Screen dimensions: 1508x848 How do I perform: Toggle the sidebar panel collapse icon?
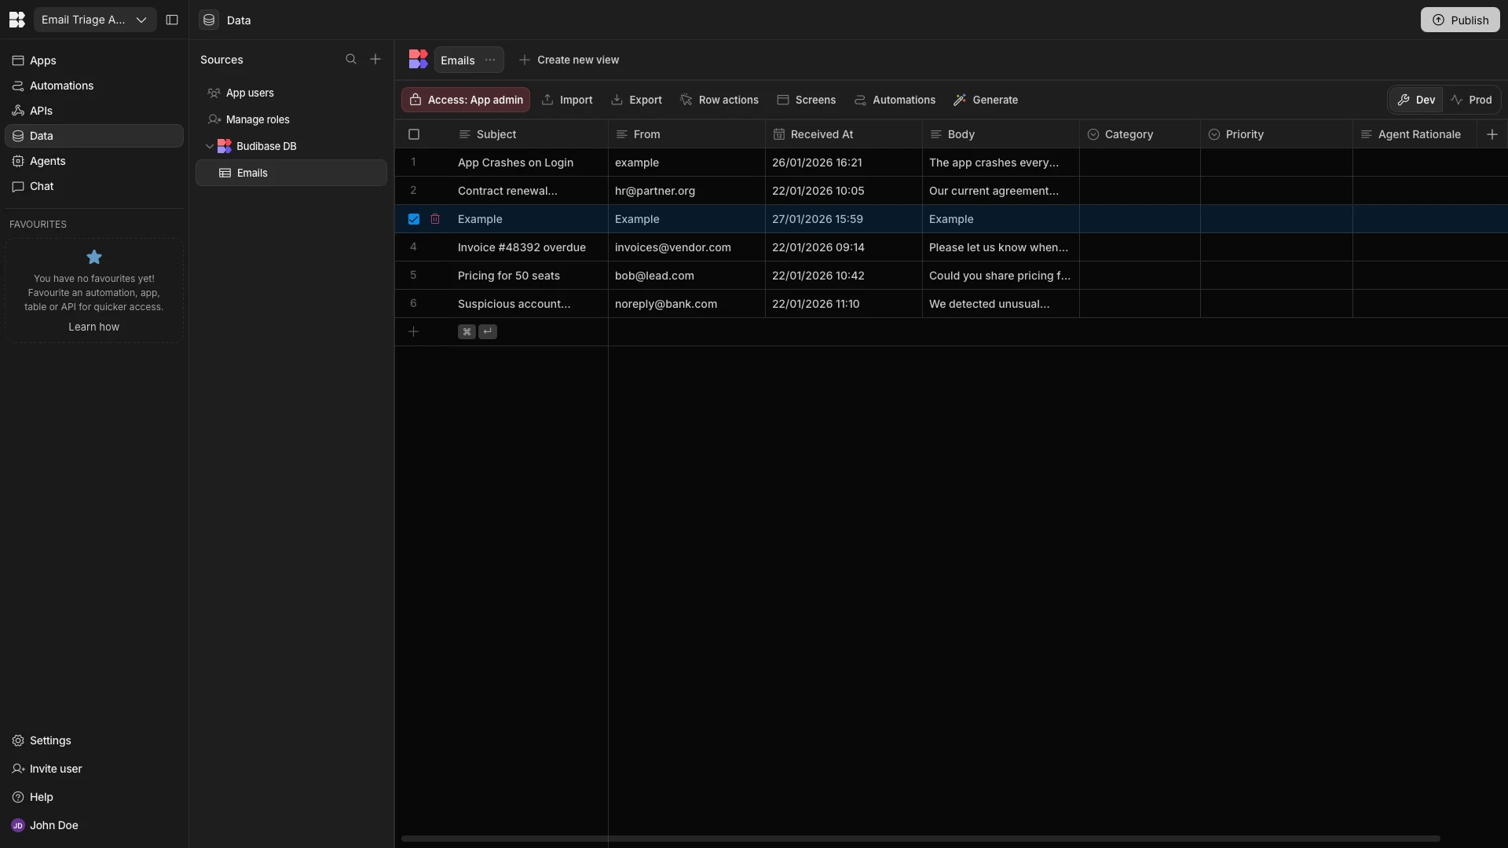click(172, 20)
